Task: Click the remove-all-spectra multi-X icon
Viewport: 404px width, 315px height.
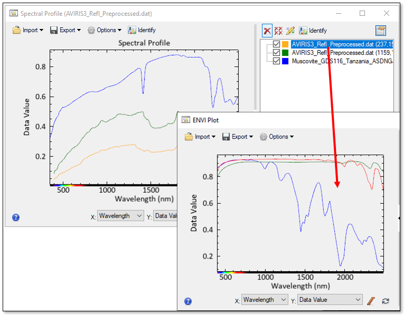Action: coord(278,31)
